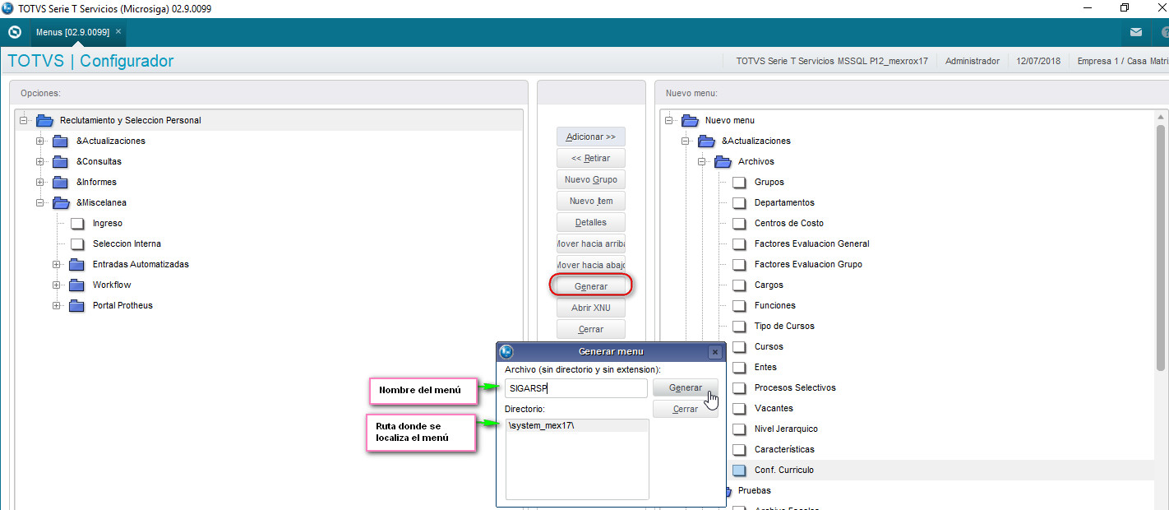Click the Nuevo Grupo button
The height and width of the screenshot is (510, 1169).
[x=591, y=179]
